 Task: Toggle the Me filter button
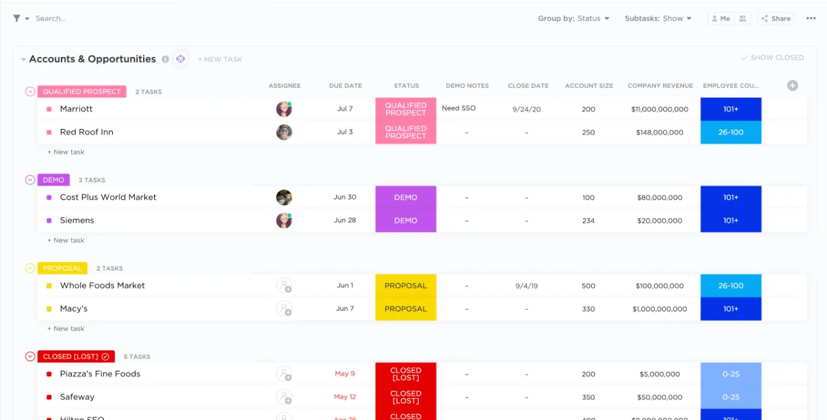[719, 19]
